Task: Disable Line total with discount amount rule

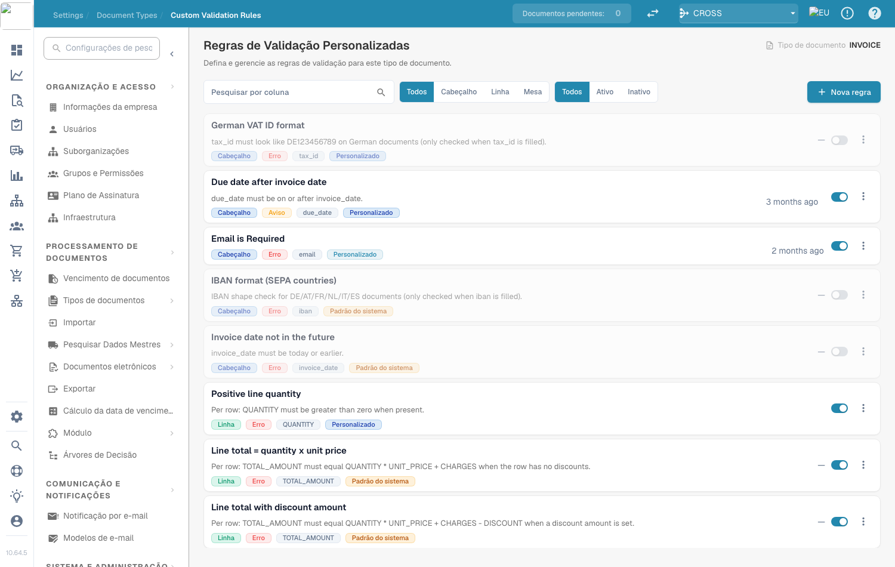Action: click(x=840, y=522)
